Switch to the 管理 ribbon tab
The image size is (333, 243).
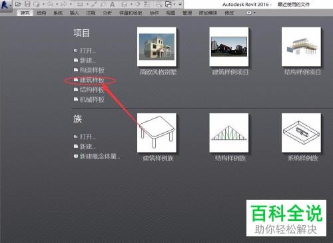point(187,13)
